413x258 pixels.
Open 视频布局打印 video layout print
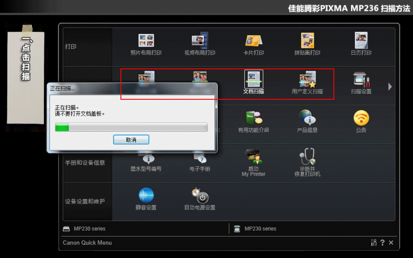point(200,45)
